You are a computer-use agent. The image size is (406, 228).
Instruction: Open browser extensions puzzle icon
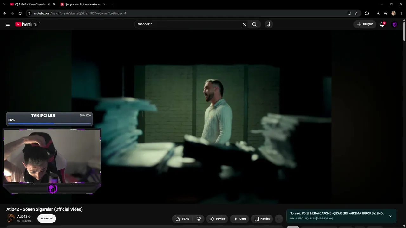(367, 13)
